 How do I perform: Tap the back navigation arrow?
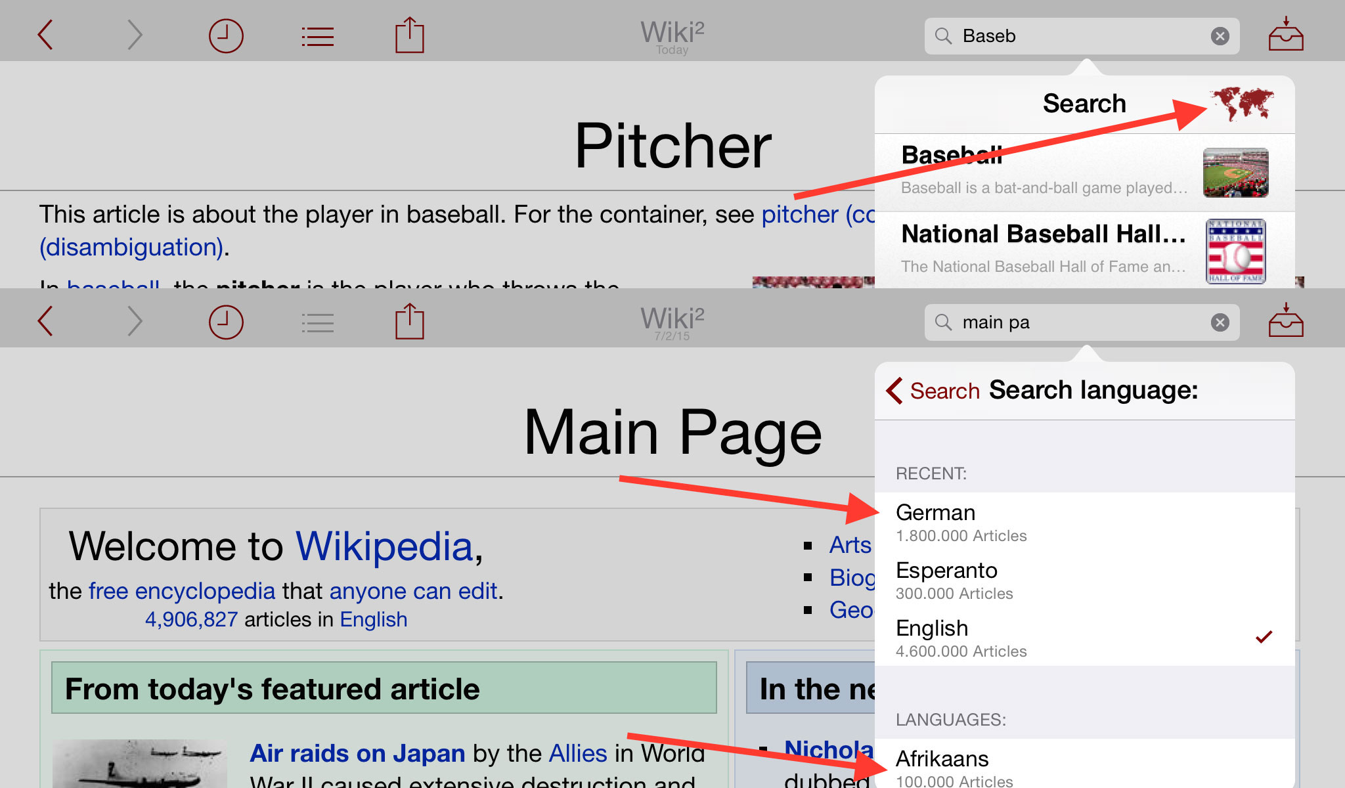coord(45,35)
